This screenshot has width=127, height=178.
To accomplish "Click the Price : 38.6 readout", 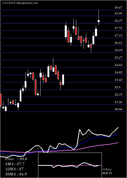I will coord(16,159).
